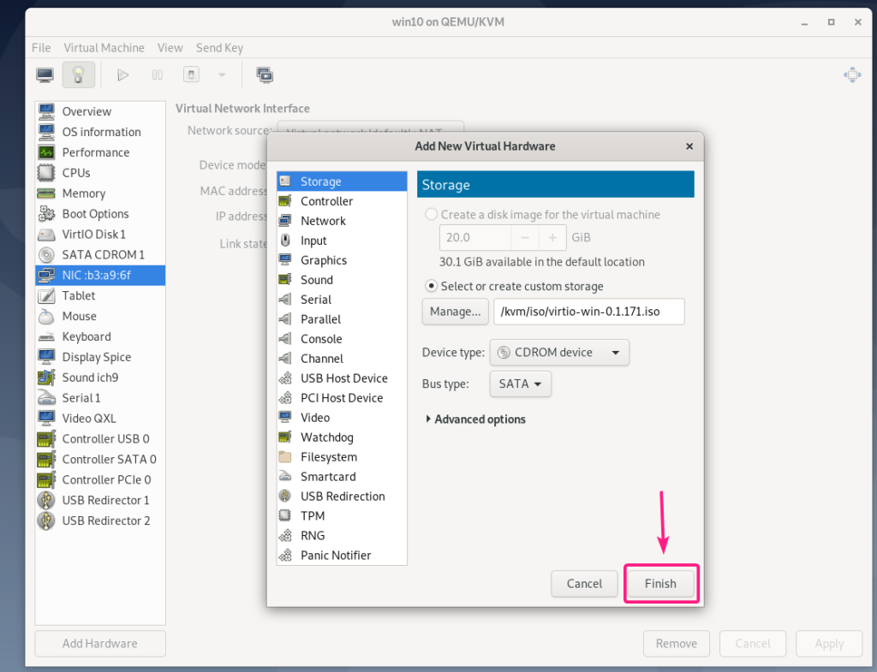Increase disk size with plus button
Image resolution: width=877 pixels, height=672 pixels.
point(552,238)
